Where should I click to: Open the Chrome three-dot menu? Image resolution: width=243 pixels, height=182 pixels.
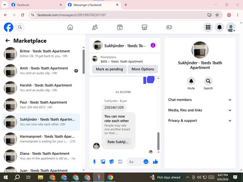coord(238,15)
